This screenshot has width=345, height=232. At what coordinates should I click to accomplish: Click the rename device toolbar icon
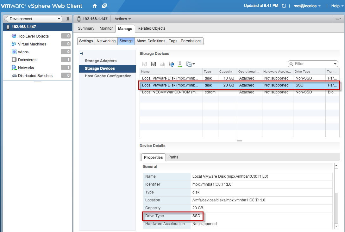(x=162, y=64)
